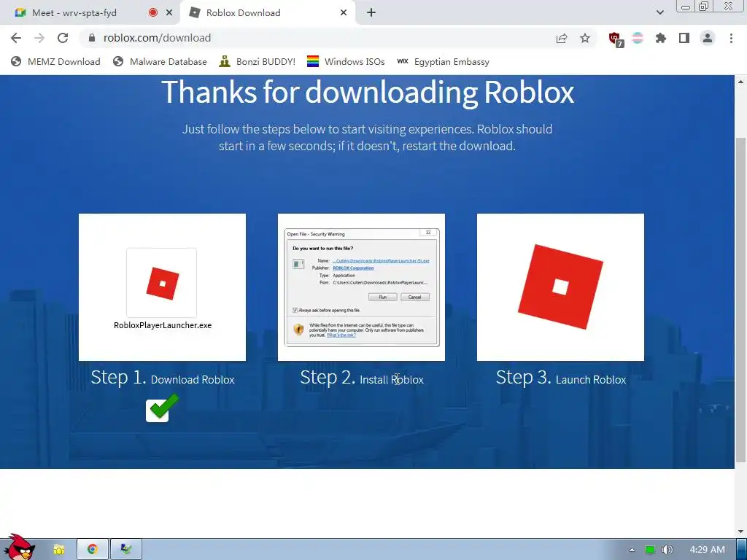The image size is (747, 560).
Task: Open Chrome's three-dot menu
Action: click(731, 38)
